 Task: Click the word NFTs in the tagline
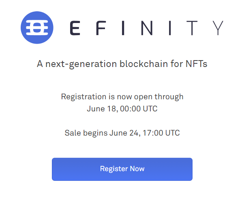point(197,64)
